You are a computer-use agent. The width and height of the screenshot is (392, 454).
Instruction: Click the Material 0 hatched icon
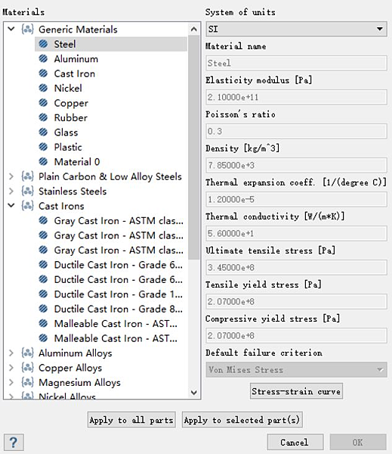click(43, 162)
